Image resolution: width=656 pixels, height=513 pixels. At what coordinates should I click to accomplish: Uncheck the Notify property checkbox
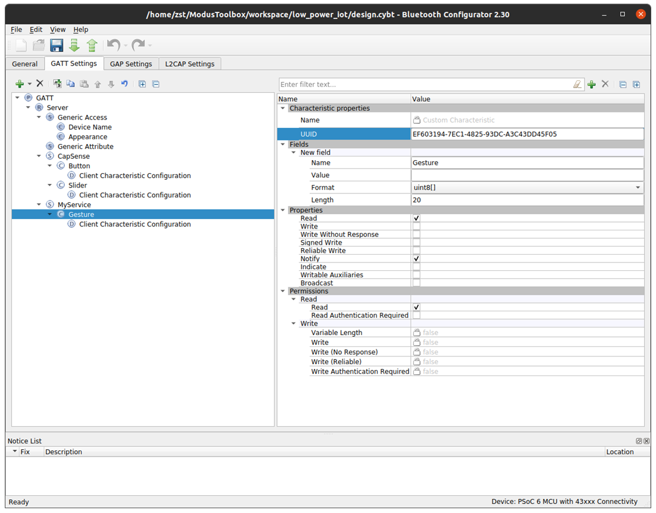click(x=416, y=259)
